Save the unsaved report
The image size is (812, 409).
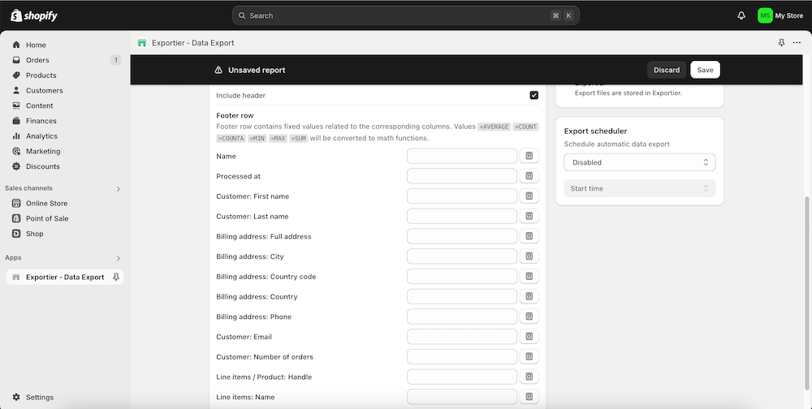click(x=705, y=70)
